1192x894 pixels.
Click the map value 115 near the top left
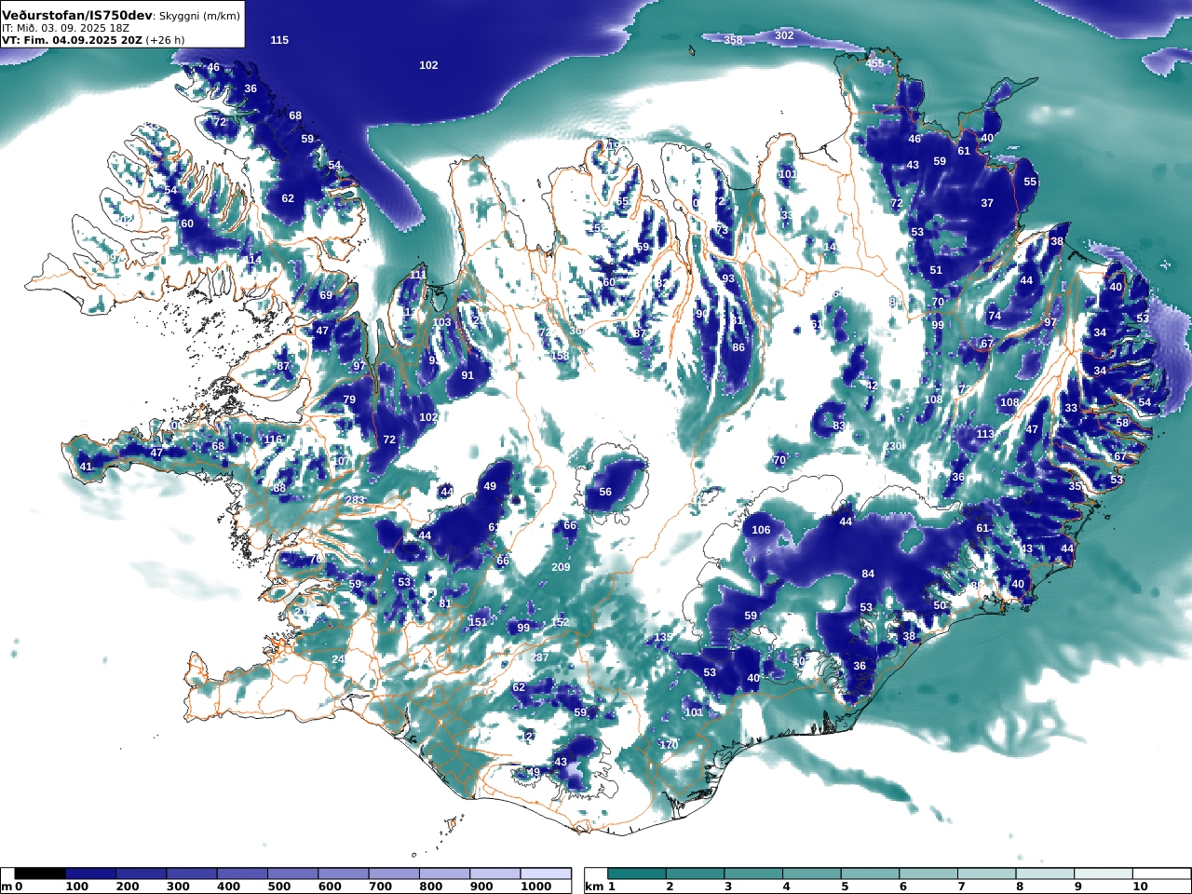point(279,40)
